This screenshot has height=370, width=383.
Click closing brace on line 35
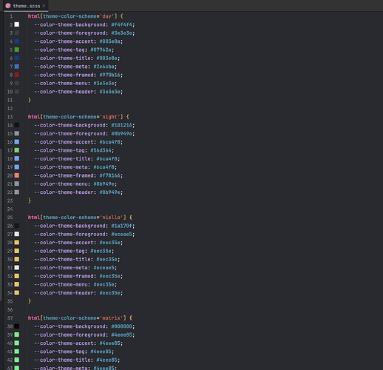30,301
